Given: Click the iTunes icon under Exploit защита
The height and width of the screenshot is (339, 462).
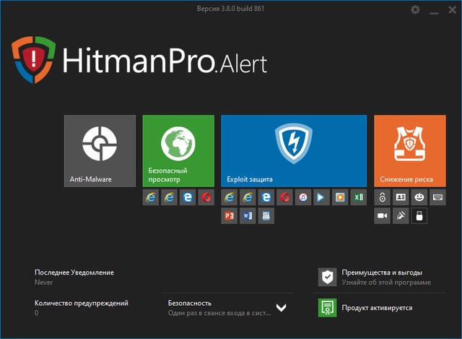Looking at the screenshot, I should [303, 197].
